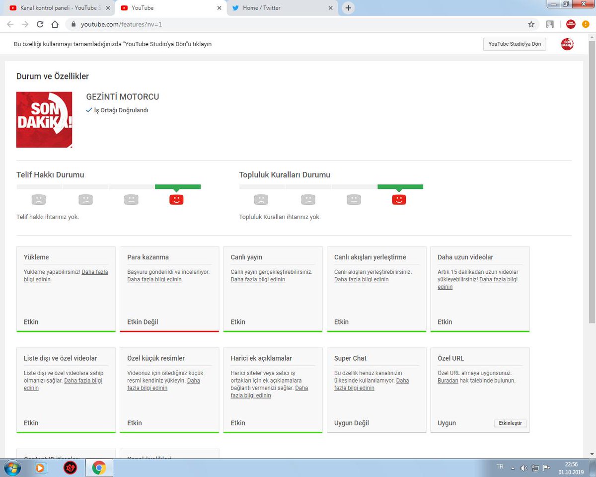Bookmark this page with the star icon

[x=531, y=24]
